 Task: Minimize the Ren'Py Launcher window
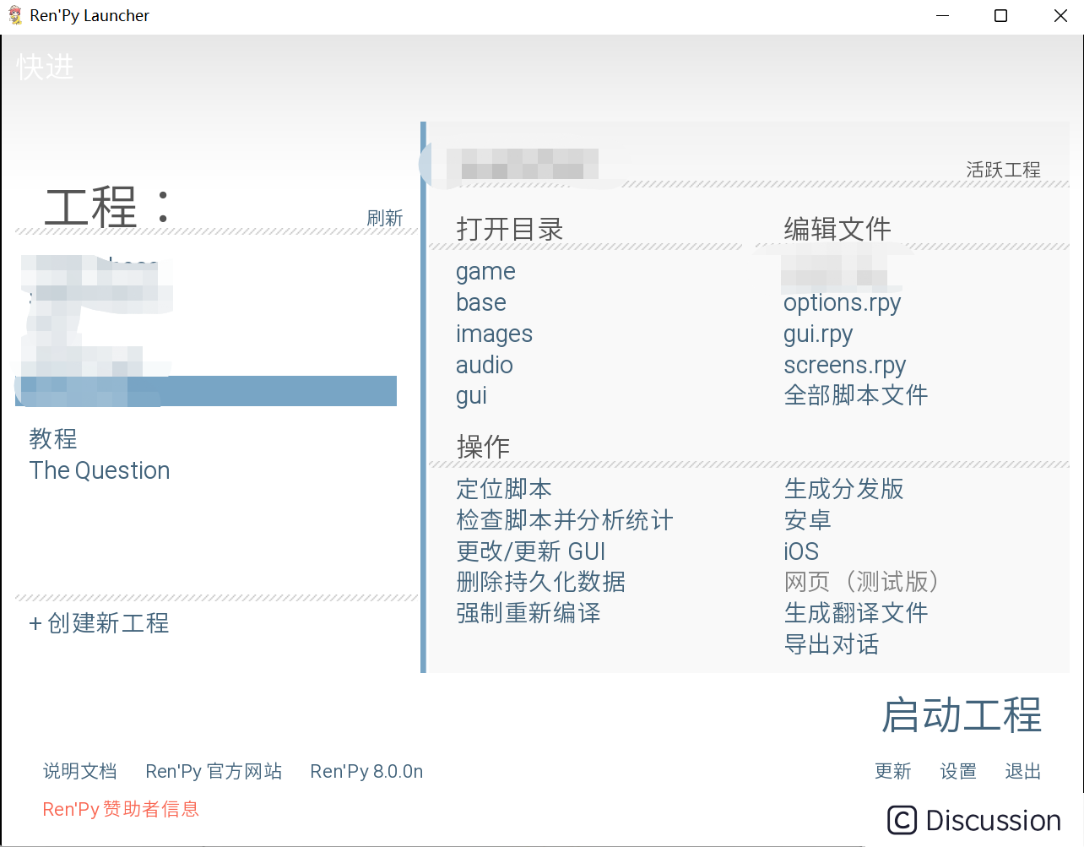[943, 15]
